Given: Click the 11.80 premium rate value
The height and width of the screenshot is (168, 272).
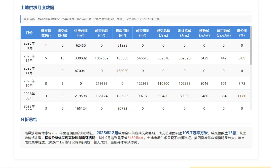Looking at the screenshot, I should pyautogui.click(x=242, y=96).
